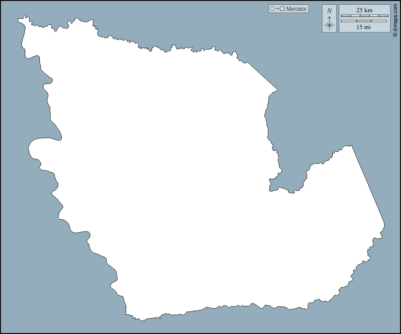
Task: Click the Mercator projection label text
Action: 296,9
